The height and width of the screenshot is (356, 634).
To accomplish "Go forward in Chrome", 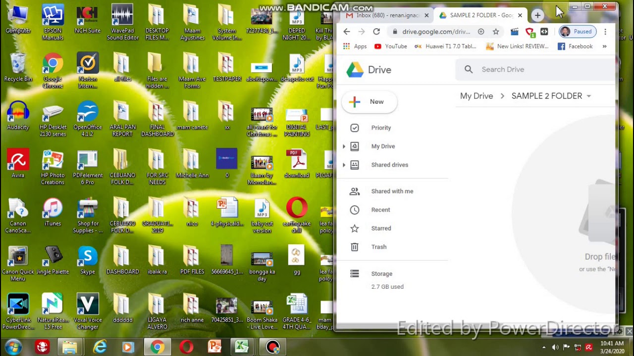I will tap(362, 32).
